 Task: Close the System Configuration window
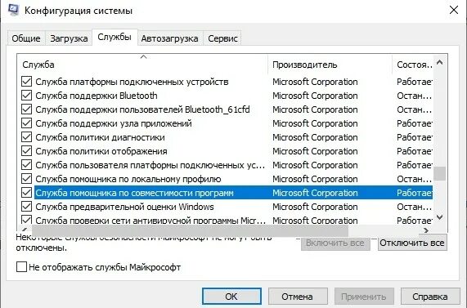click(454, 10)
